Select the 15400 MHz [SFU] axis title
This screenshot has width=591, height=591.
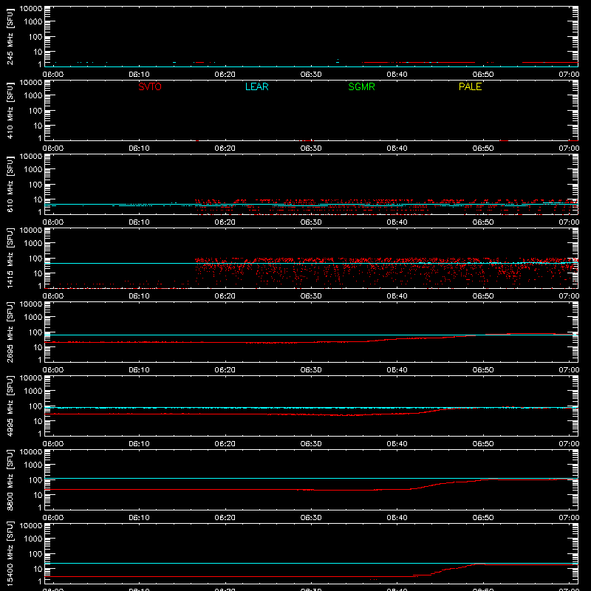10,553
